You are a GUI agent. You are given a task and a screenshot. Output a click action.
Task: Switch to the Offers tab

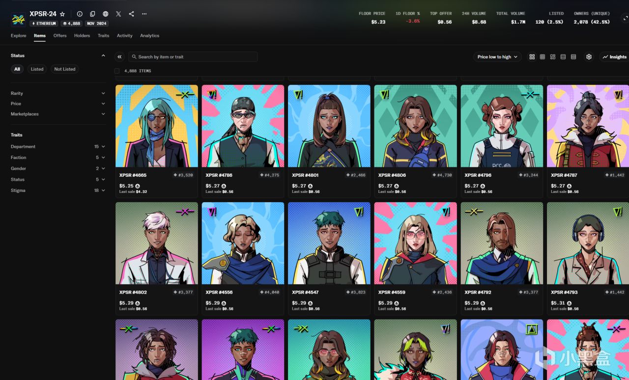tap(60, 36)
